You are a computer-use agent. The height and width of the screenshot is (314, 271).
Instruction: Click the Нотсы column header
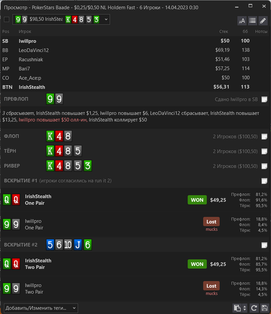tap(261, 31)
